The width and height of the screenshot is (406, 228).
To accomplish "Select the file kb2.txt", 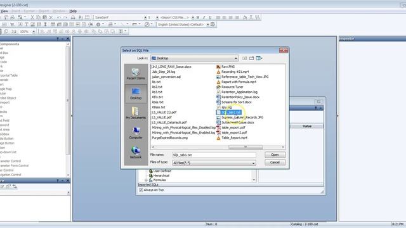I will 157,87.
